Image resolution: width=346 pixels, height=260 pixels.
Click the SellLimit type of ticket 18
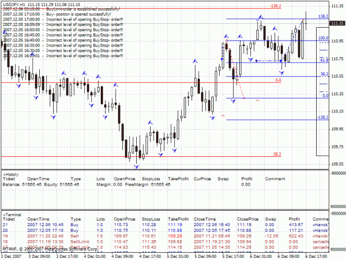tap(80, 242)
